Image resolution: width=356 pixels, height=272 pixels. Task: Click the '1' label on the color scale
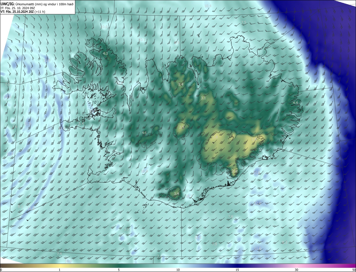tap(60, 270)
